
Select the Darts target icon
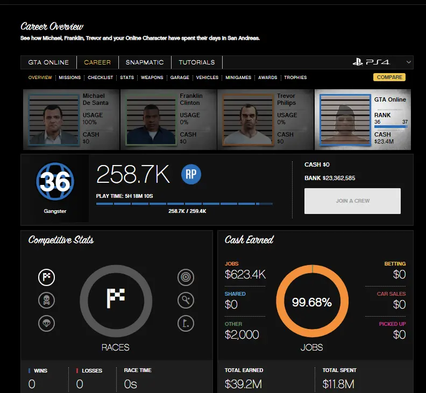[x=186, y=277]
